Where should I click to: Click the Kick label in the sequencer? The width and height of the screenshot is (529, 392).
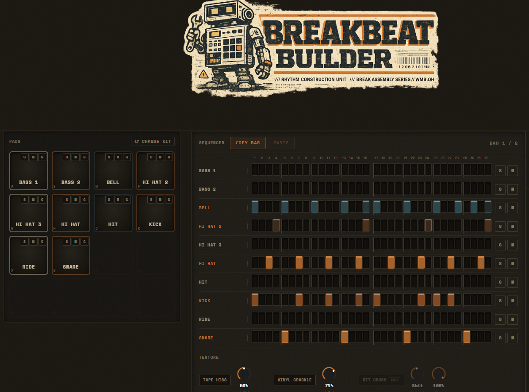coord(204,300)
